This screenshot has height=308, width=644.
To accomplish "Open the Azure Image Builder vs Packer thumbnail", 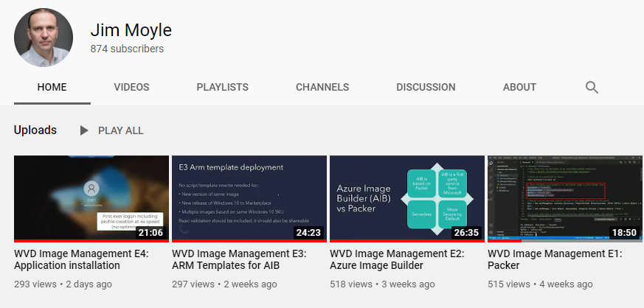I will 407,198.
